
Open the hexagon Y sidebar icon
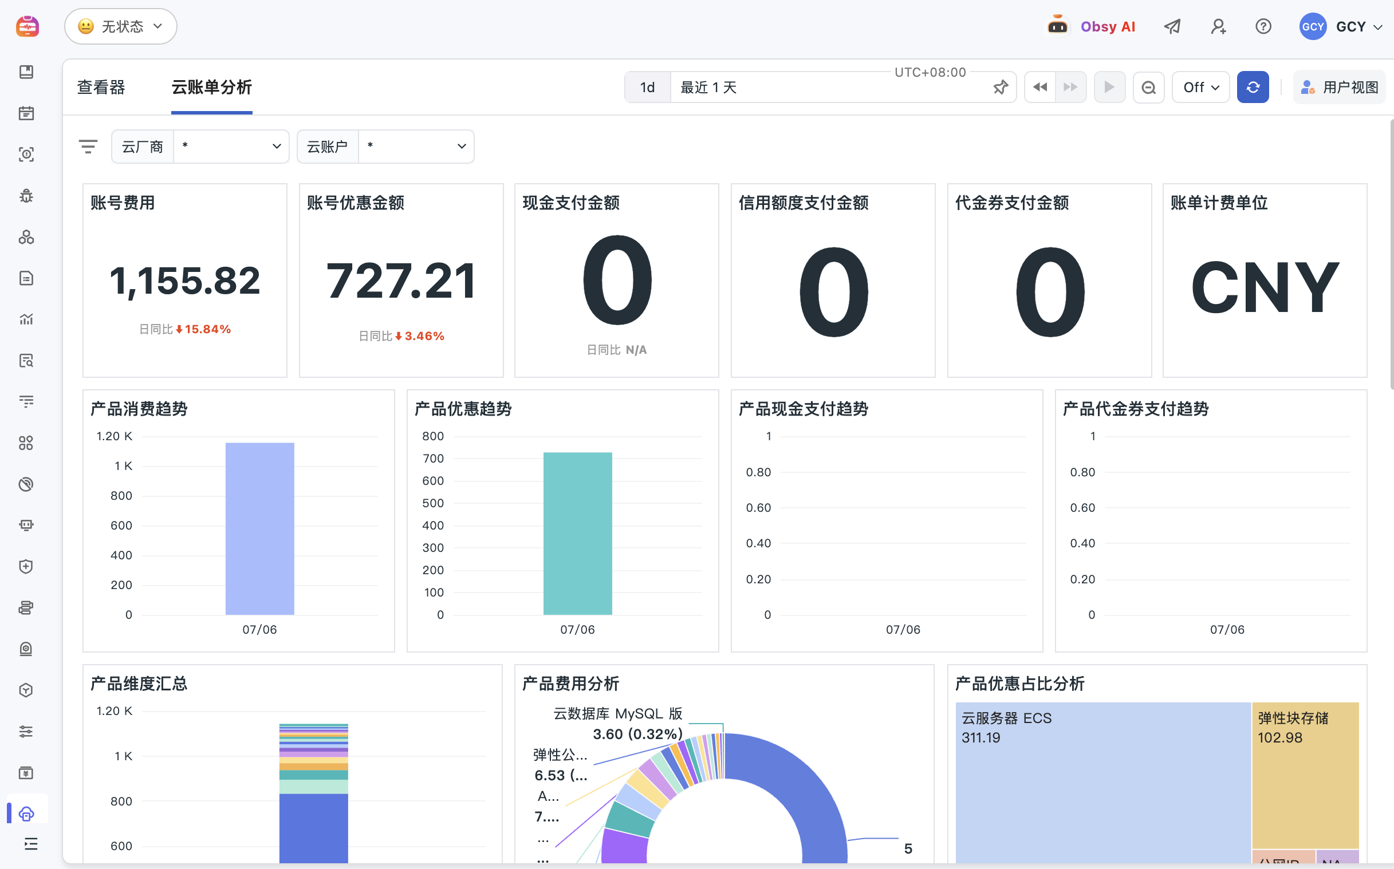click(x=26, y=690)
